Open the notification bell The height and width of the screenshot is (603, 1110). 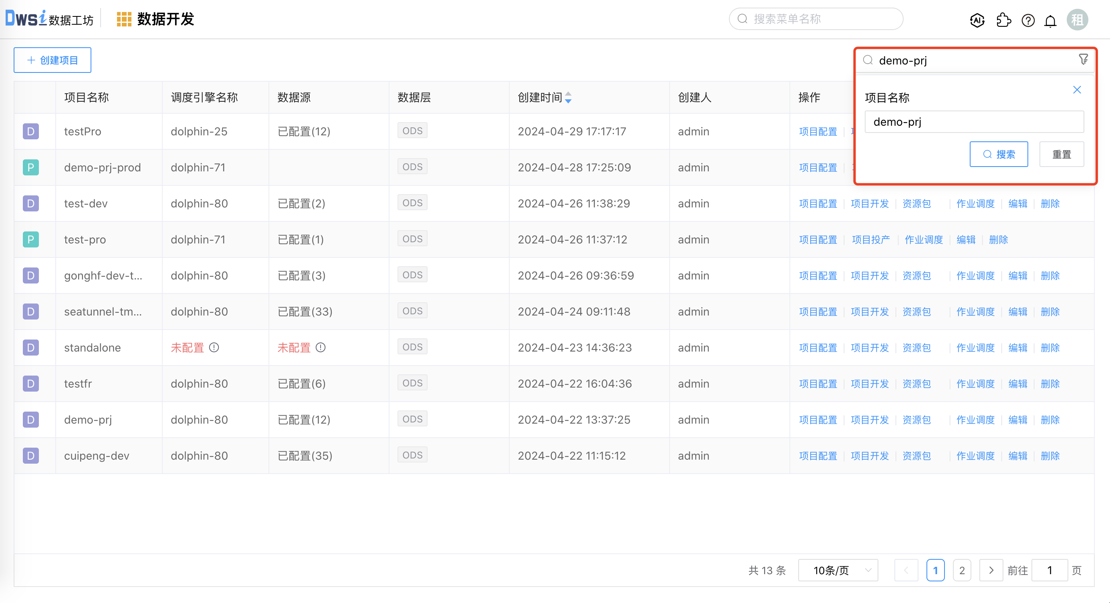[x=1050, y=20]
